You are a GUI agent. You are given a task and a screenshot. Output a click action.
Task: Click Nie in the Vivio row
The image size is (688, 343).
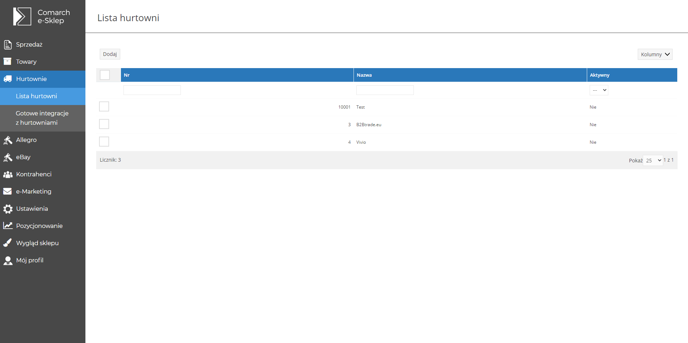[593, 142]
